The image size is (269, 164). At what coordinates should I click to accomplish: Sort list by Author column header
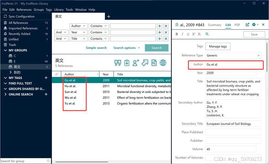pyautogui.click(x=80, y=74)
